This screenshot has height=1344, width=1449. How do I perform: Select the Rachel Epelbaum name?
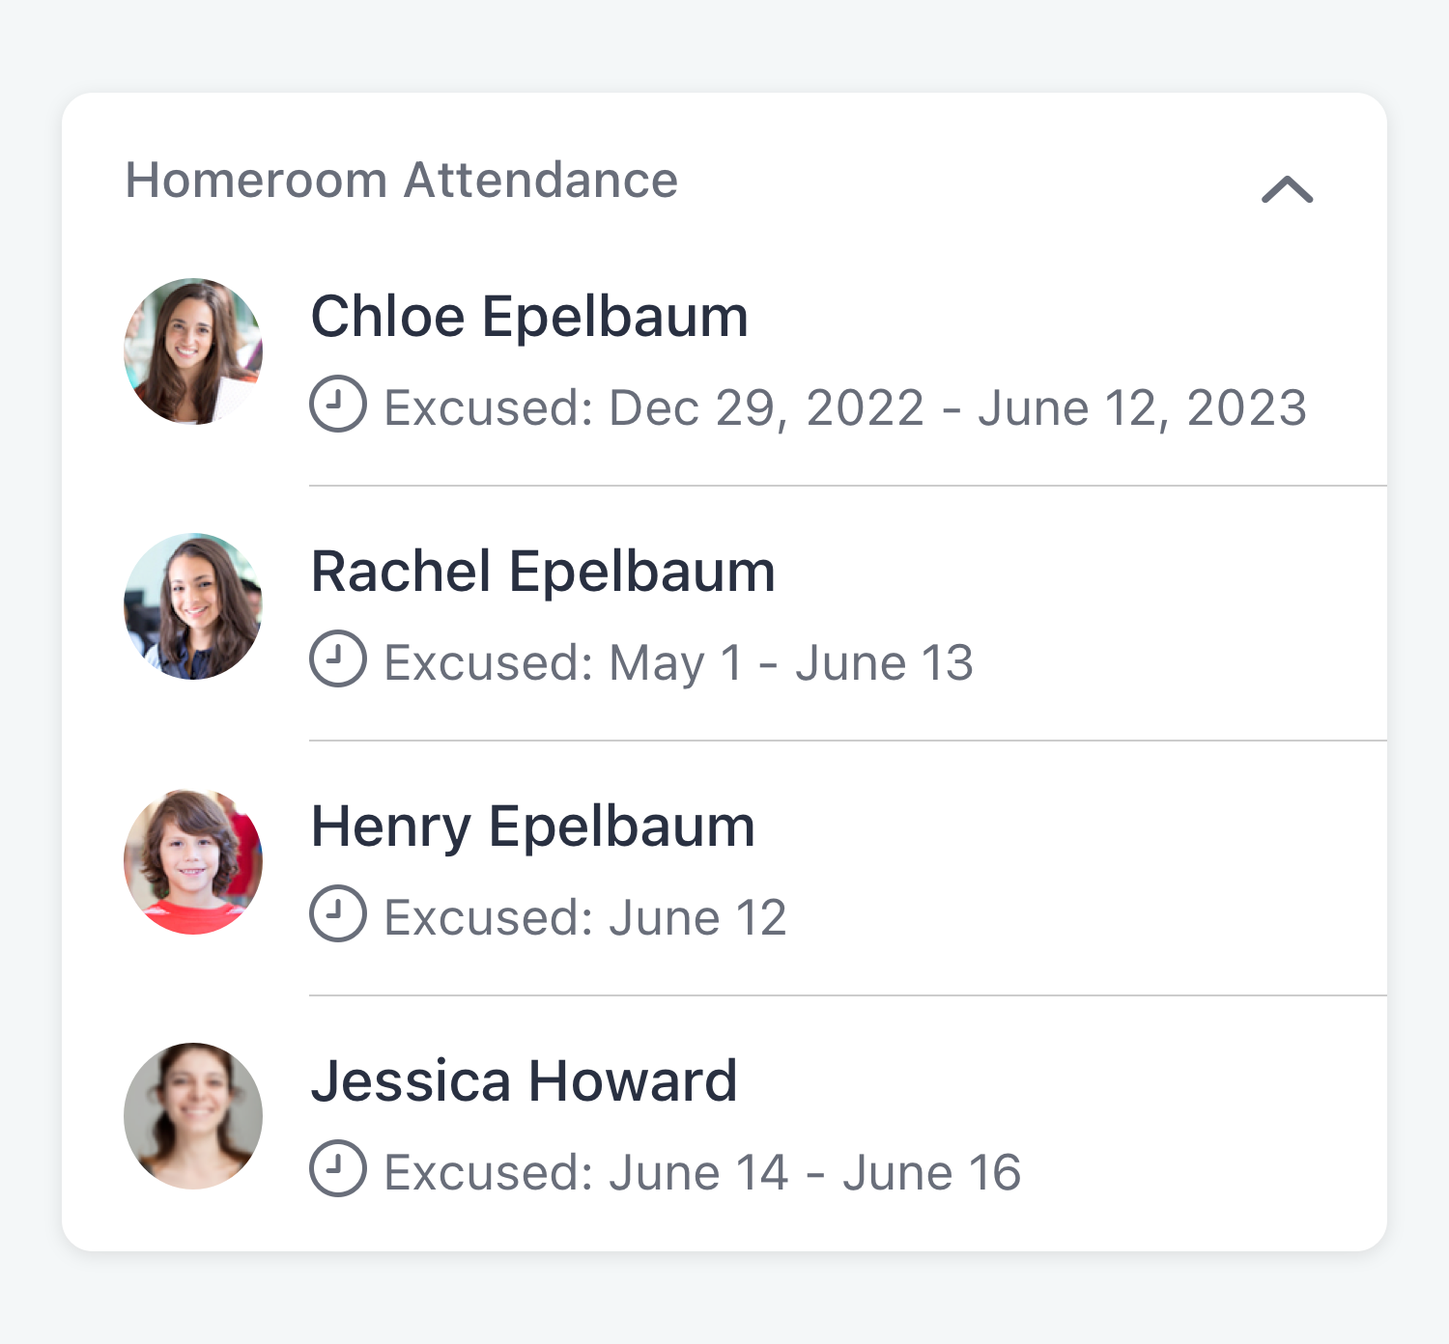543,572
